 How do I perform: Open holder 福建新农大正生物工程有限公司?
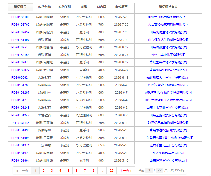click(168, 77)
